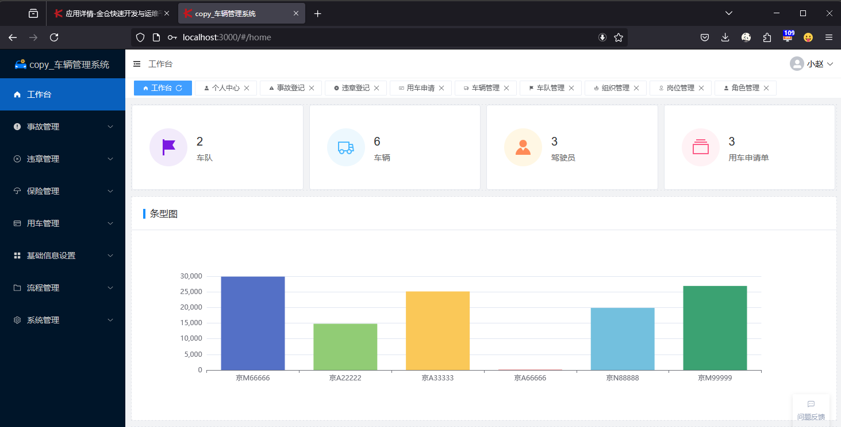This screenshot has height=427, width=841.
Task: Click the orange 驾驶员 person icon
Action: (x=523, y=147)
